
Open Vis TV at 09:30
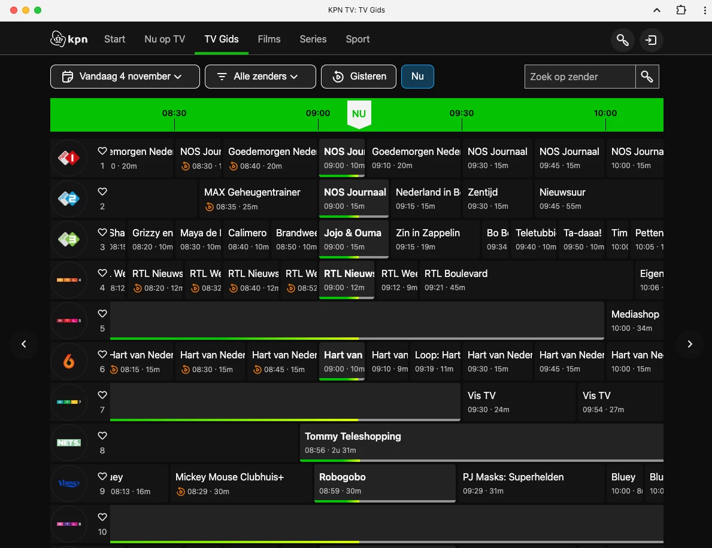[x=519, y=402]
